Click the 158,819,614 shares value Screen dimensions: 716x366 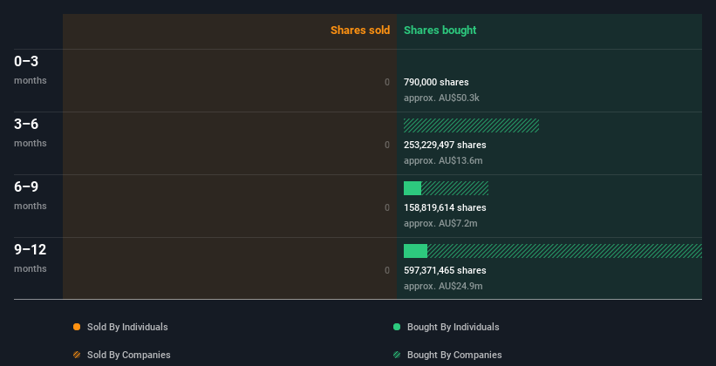pyautogui.click(x=445, y=207)
